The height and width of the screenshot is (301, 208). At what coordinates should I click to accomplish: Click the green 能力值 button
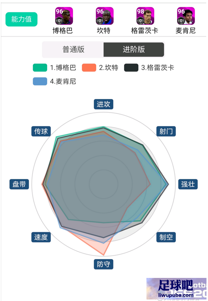[22, 19]
